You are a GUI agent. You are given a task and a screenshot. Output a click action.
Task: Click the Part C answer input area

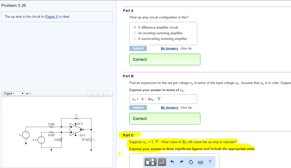tap(174, 161)
